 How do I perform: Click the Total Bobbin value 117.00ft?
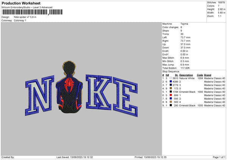point(185,68)
